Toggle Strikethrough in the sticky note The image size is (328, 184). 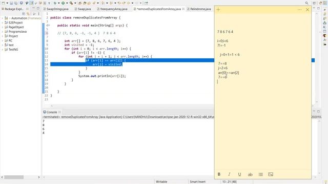(250, 174)
